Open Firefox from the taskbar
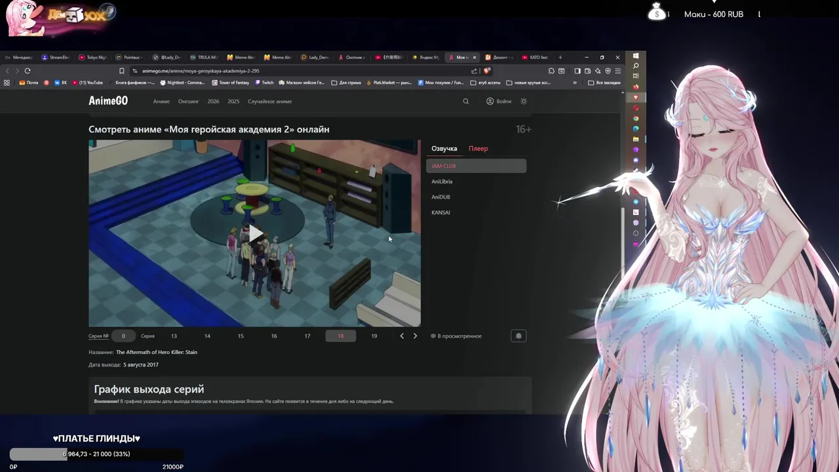 tap(636, 87)
